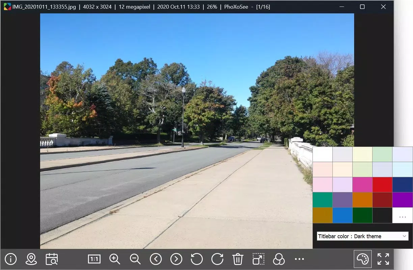The width and height of the screenshot is (413, 270).
Task: Rotate image clockwise
Action: pyautogui.click(x=217, y=259)
